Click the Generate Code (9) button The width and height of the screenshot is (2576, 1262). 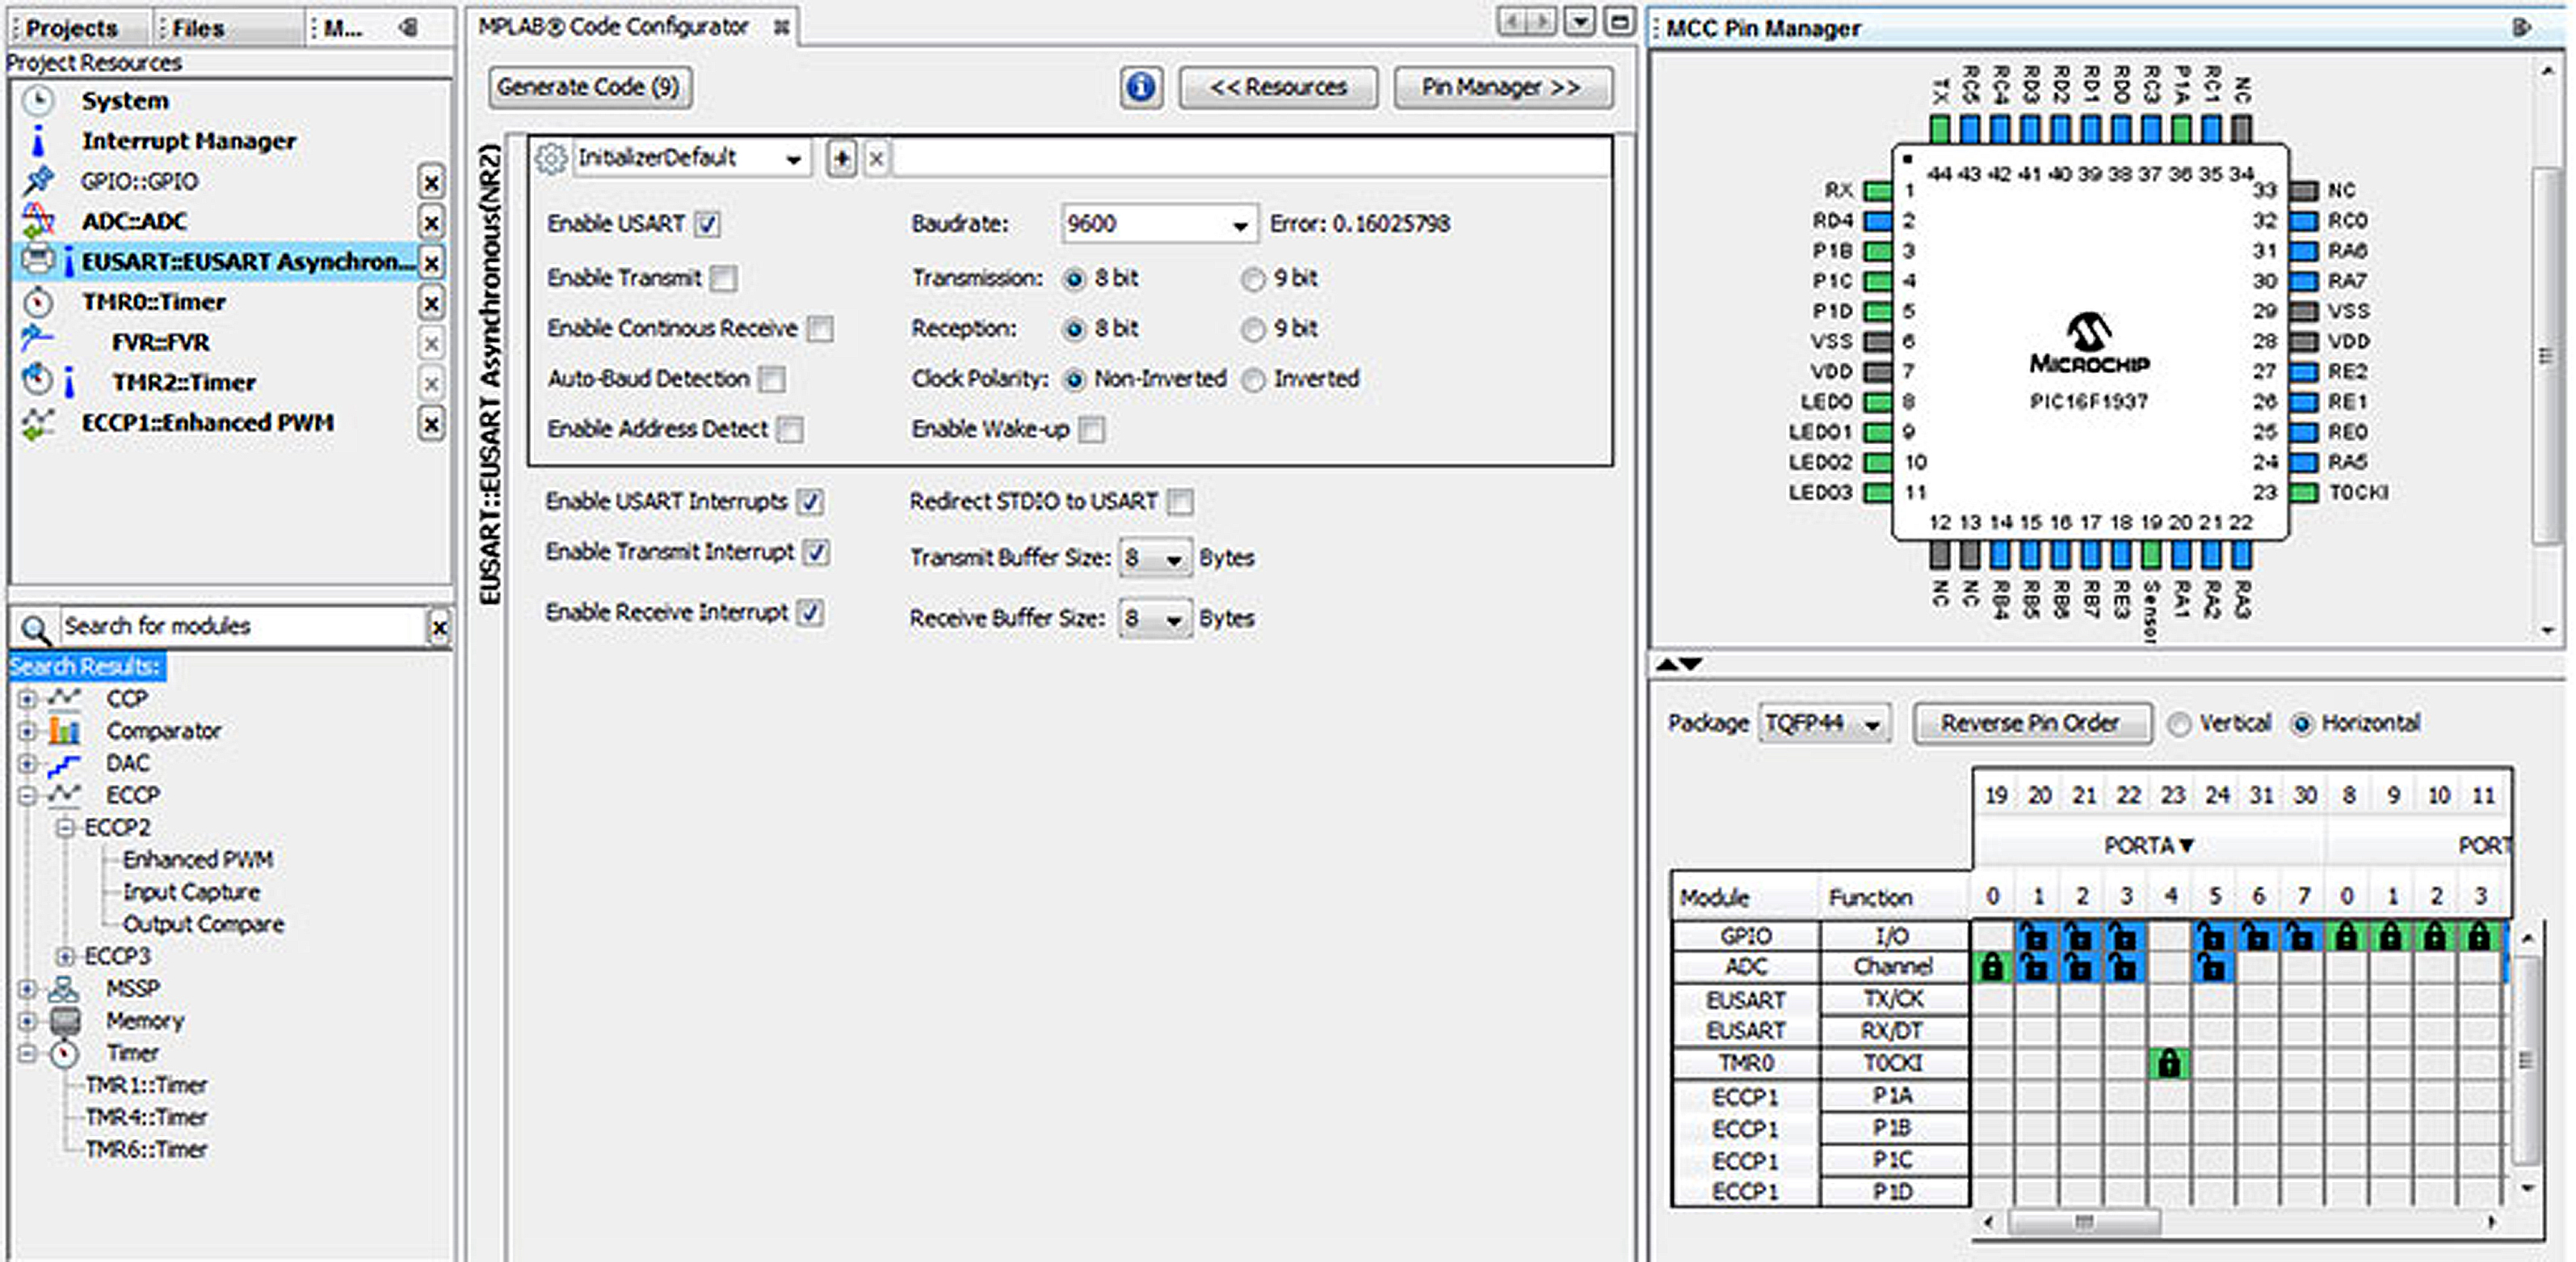tap(589, 88)
